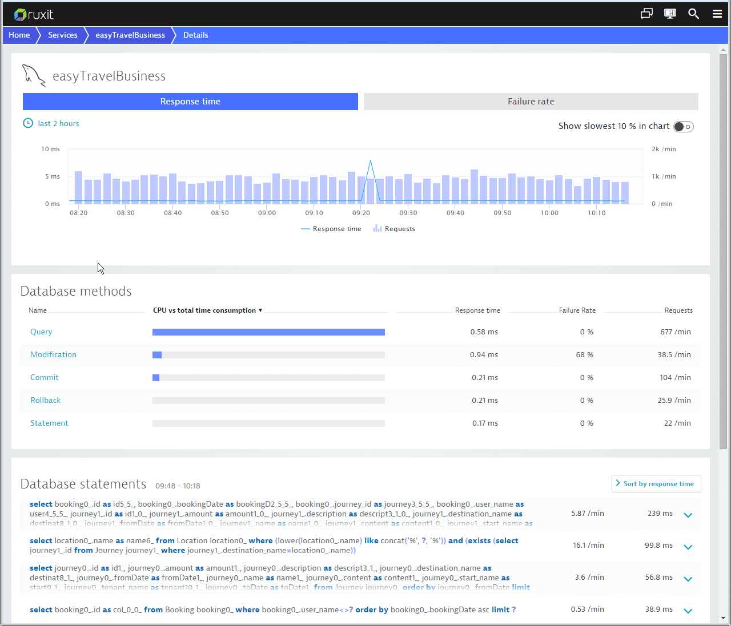Click the 09:48 - 10:18 time range
731x626 pixels.
(178, 486)
